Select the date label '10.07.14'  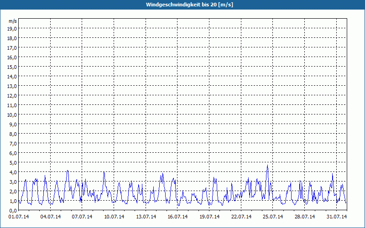[114, 217]
